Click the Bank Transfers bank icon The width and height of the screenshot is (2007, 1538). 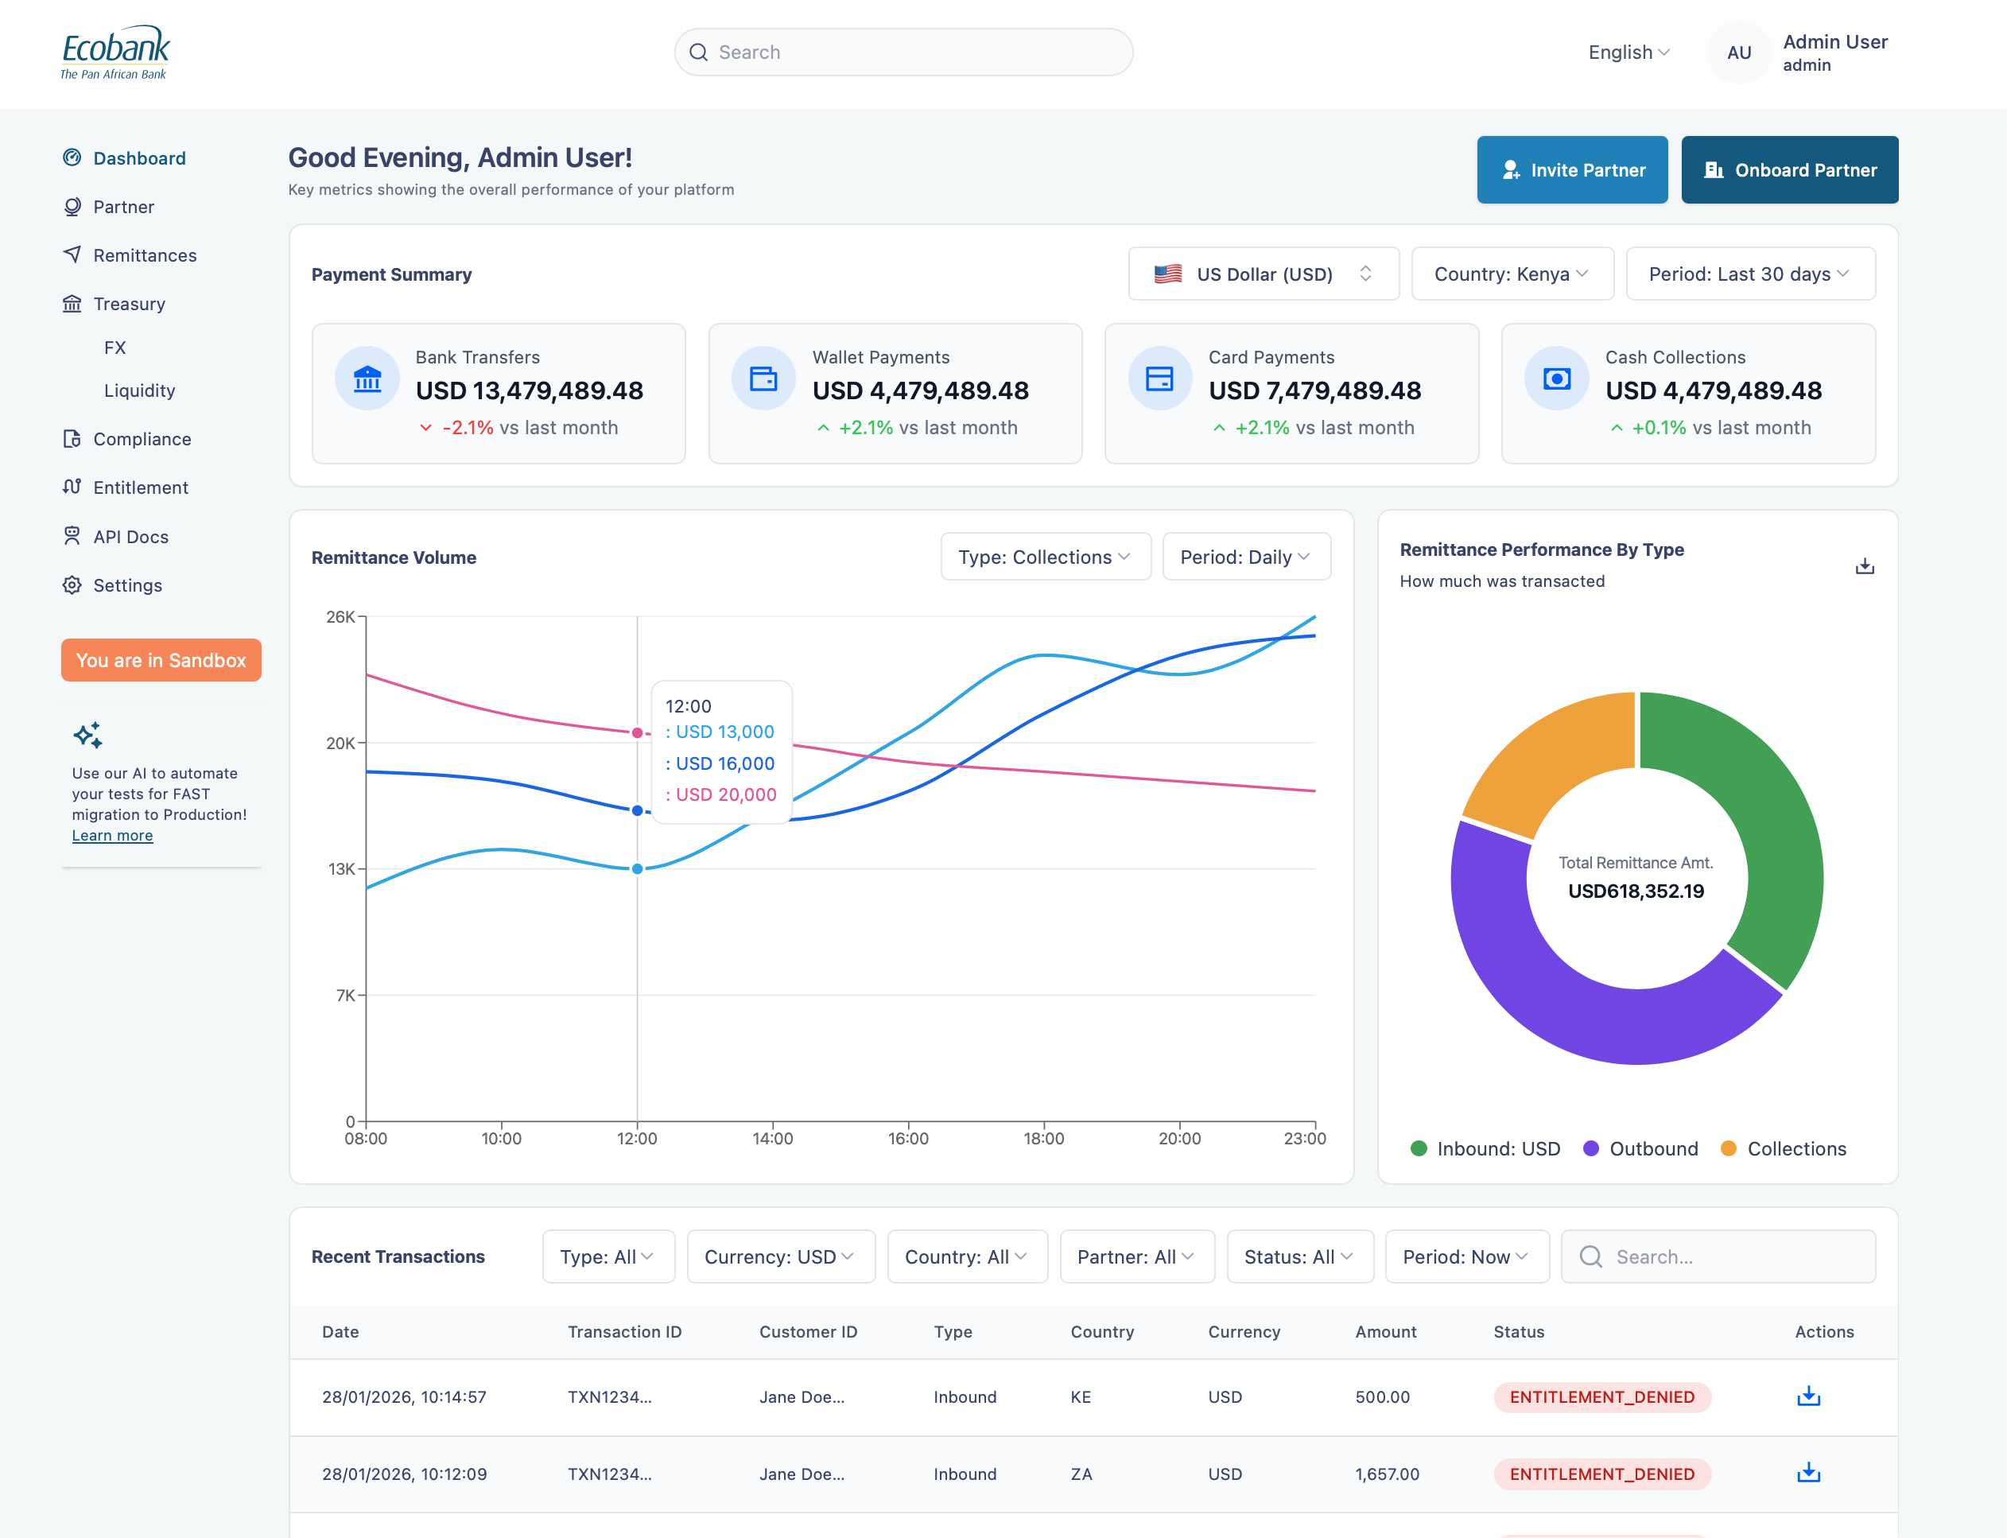point(367,378)
